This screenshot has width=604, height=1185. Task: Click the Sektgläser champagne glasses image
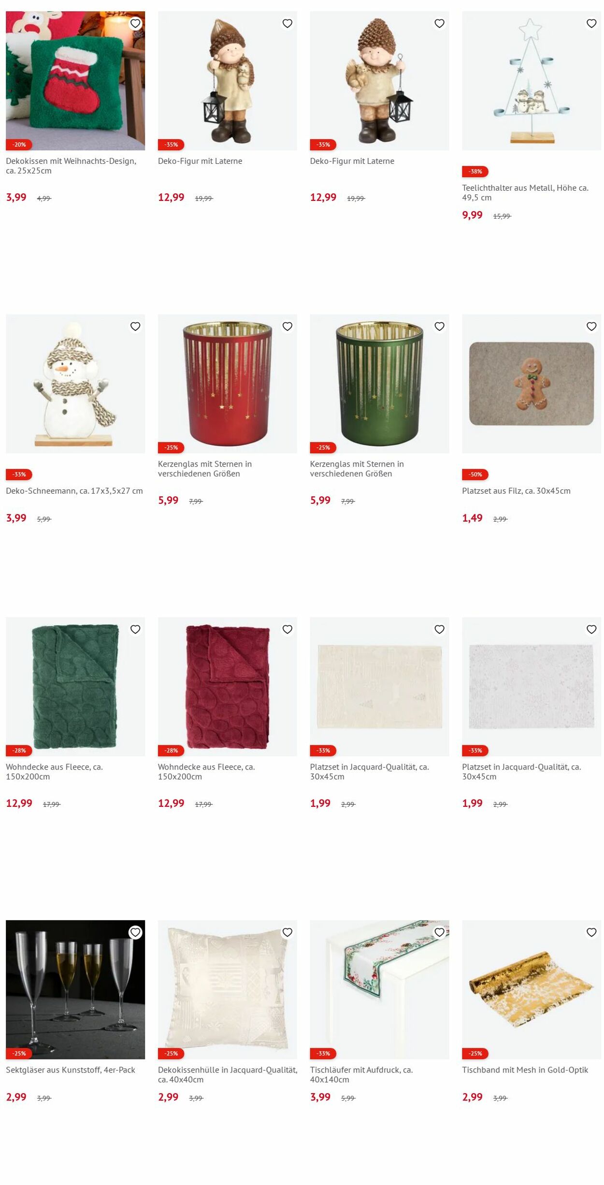pos(75,989)
